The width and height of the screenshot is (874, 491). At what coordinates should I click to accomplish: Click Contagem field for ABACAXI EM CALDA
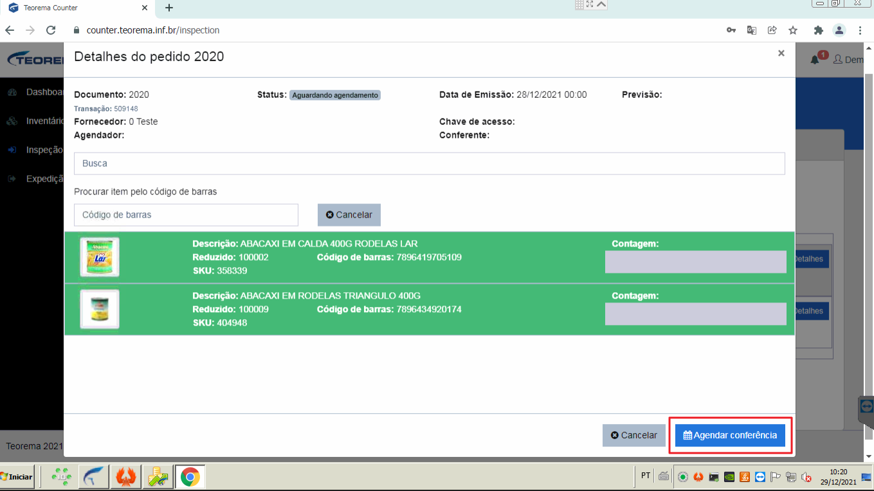(695, 262)
